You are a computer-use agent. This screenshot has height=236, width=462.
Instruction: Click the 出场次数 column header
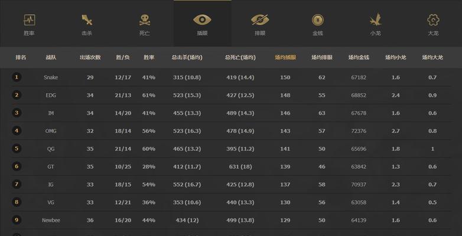point(90,57)
